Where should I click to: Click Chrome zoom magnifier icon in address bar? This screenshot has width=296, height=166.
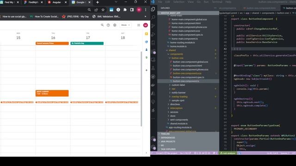pyautogui.click(x=89, y=10)
